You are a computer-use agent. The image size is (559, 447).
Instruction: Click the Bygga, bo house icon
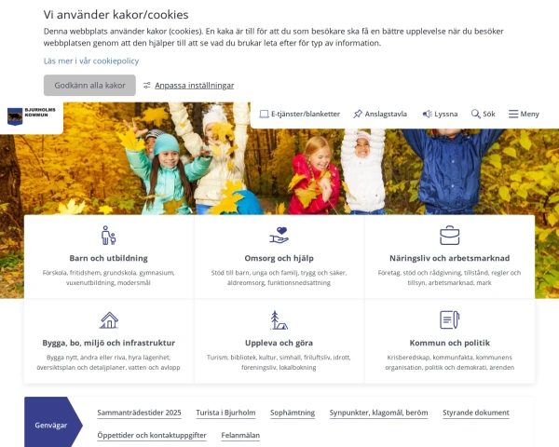pos(108,320)
